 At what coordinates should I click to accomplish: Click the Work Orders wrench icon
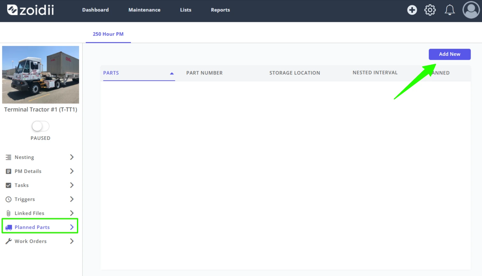(x=8, y=241)
